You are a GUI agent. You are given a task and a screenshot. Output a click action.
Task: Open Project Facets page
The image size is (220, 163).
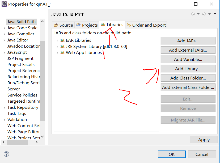pos(21,65)
